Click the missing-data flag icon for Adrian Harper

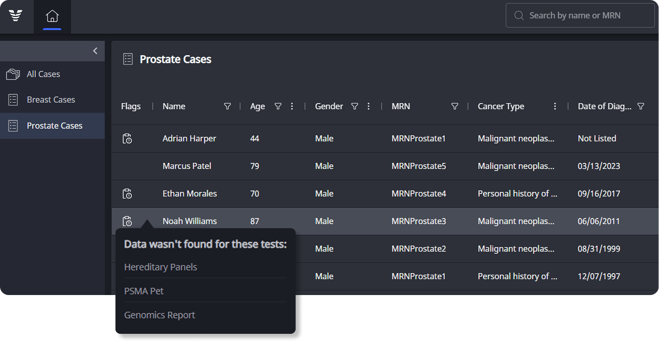coord(127,138)
